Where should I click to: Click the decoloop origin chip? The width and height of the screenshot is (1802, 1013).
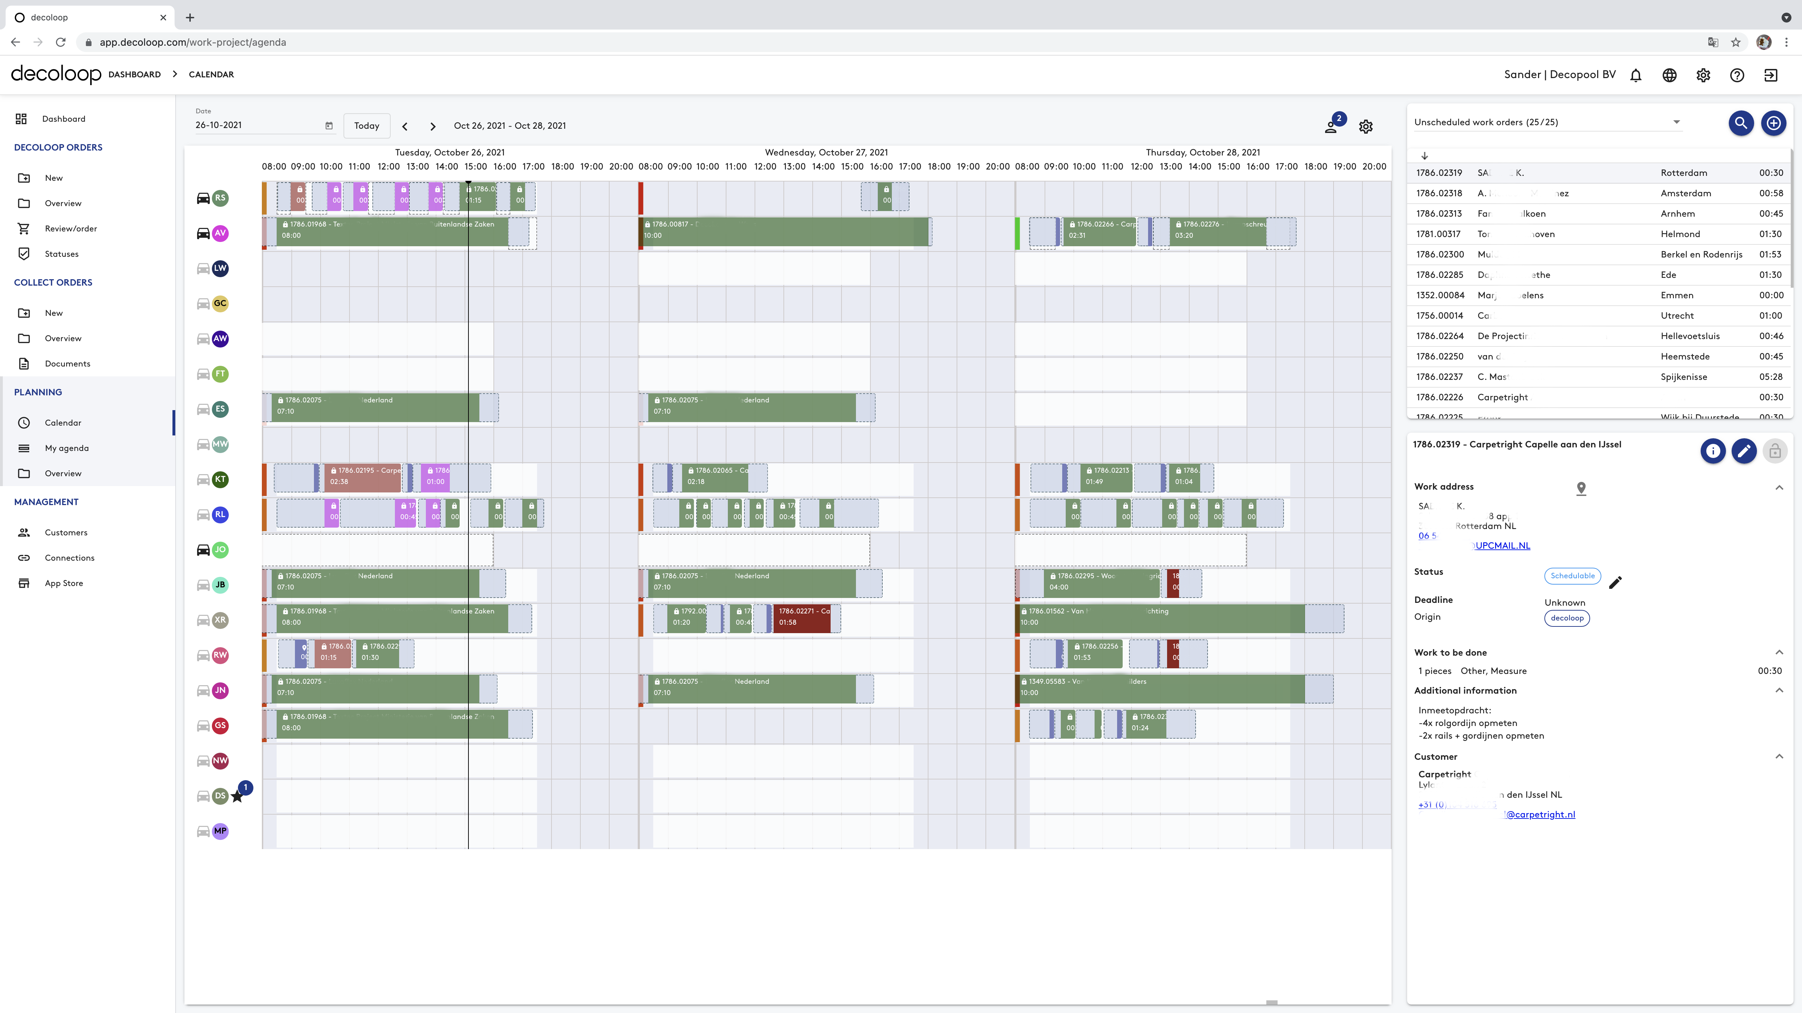[x=1567, y=618]
